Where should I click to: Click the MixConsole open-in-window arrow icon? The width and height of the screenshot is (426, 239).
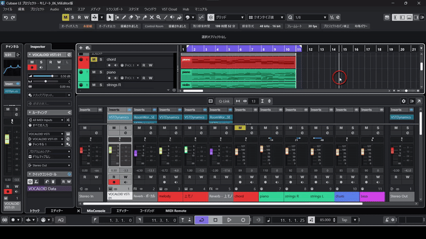point(419,101)
